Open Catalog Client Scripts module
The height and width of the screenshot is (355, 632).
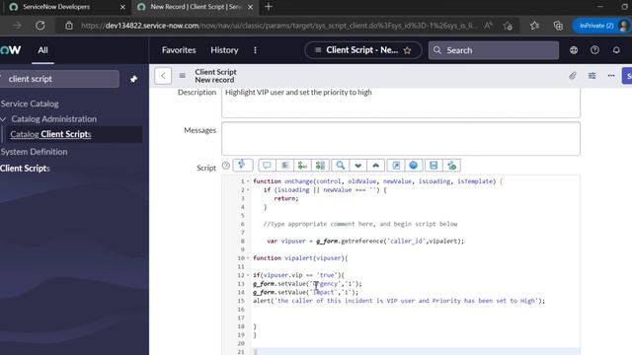pos(50,134)
